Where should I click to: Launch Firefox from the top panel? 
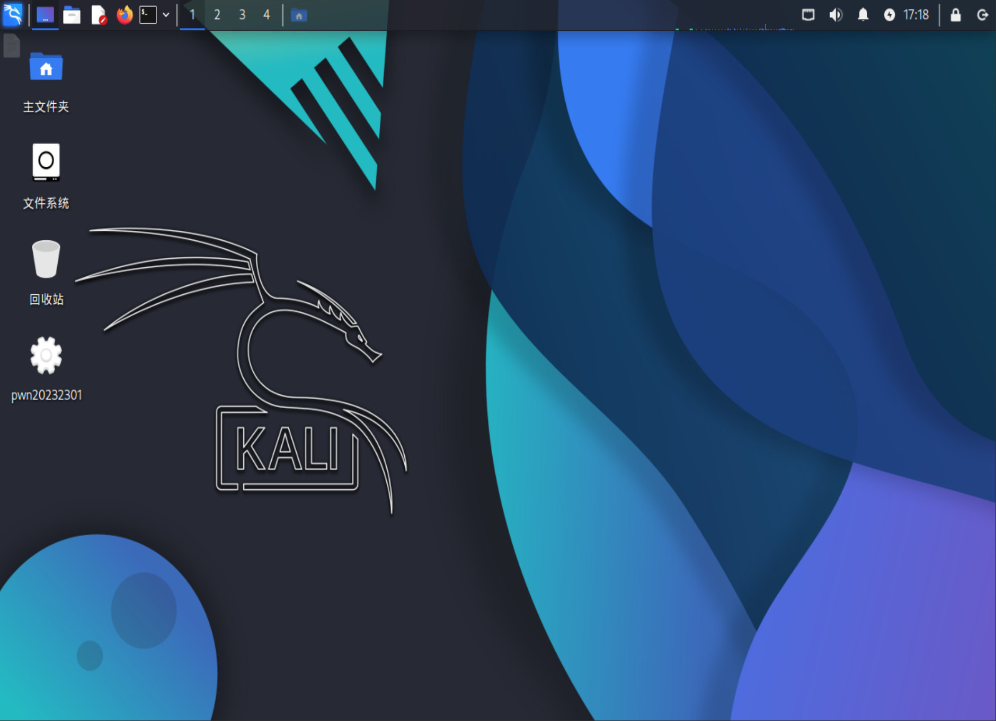click(x=125, y=15)
